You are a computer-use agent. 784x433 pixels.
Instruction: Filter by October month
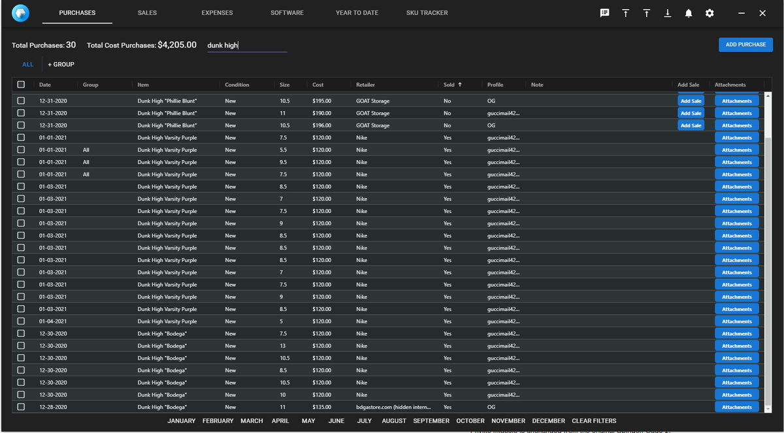470,421
